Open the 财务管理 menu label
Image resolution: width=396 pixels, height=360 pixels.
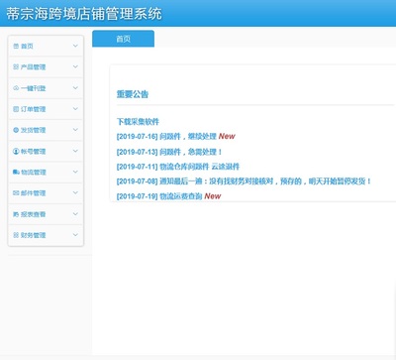(33, 235)
